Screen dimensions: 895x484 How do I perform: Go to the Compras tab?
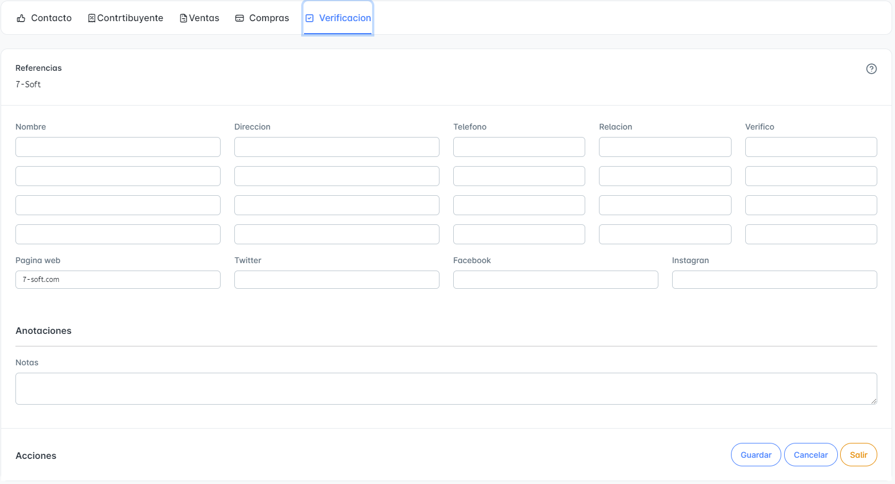pos(269,18)
